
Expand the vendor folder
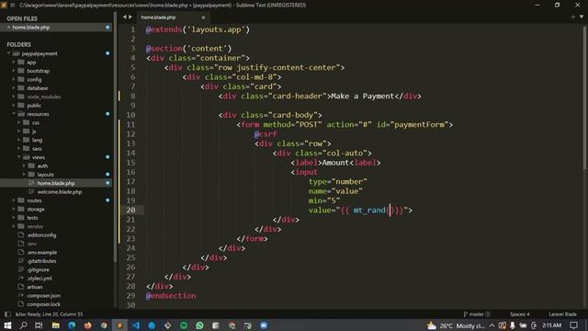14,226
